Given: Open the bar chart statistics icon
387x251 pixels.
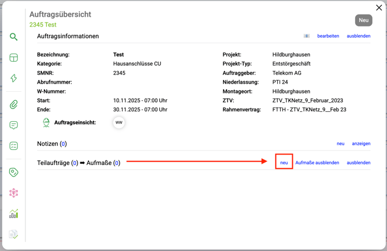Looking at the screenshot, I should point(13,213).
